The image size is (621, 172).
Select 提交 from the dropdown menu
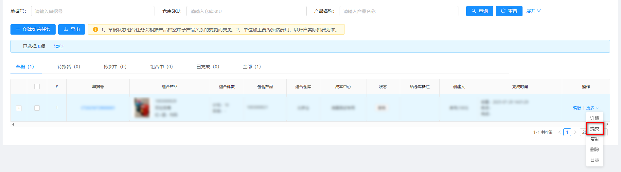[594, 129]
